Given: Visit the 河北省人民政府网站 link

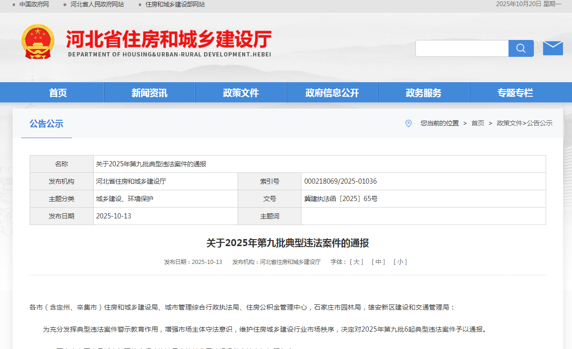Looking at the screenshot, I should pos(97,4).
